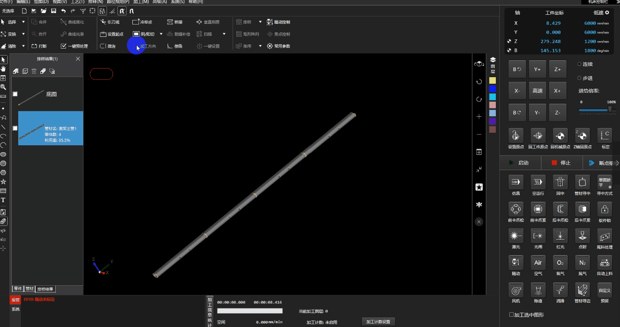The height and width of the screenshot is (327, 620).
Task: Select the dark blue layer color swatch
Action: point(492,89)
